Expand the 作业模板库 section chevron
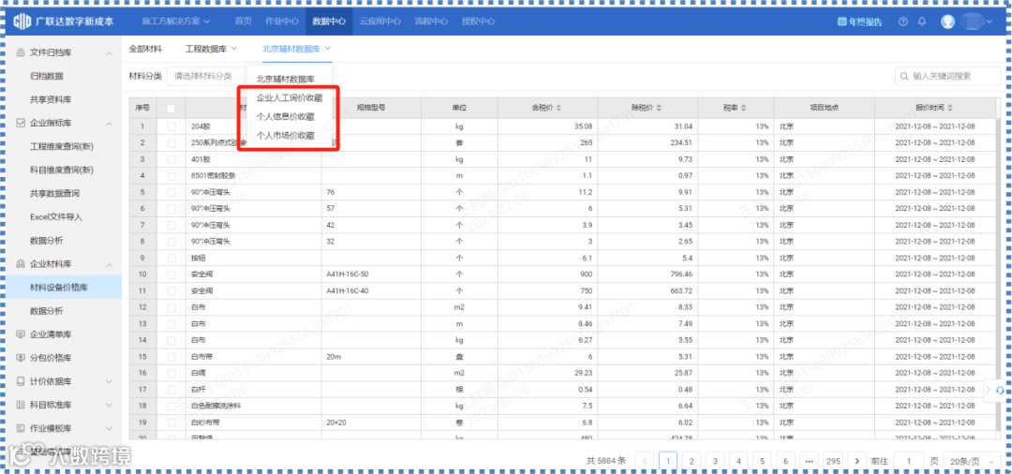The height and width of the screenshot is (474, 1012). 109,427
